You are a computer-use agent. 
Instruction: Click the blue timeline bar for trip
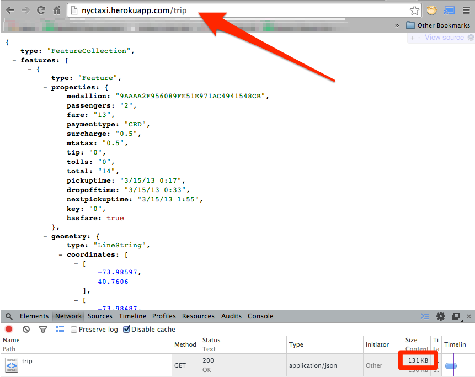[451, 366]
